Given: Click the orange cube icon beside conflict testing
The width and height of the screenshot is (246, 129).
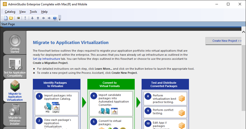Looking at the screenshot, I should (182, 112).
